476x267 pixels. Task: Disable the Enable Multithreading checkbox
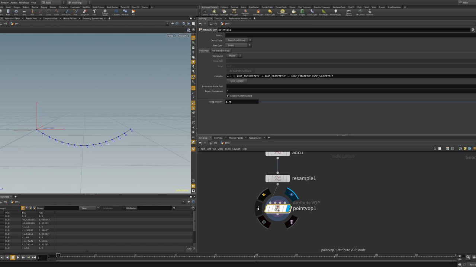coord(228,96)
